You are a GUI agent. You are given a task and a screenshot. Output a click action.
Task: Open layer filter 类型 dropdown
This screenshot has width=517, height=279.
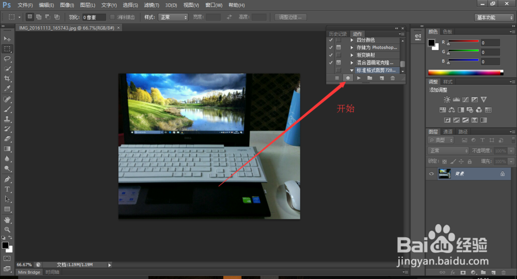[x=441, y=140]
